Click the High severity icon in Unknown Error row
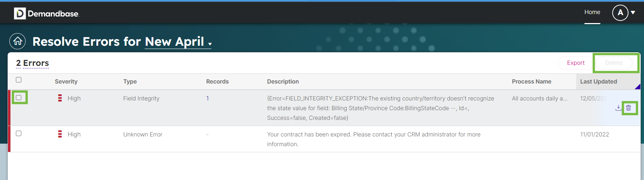 click(x=60, y=134)
